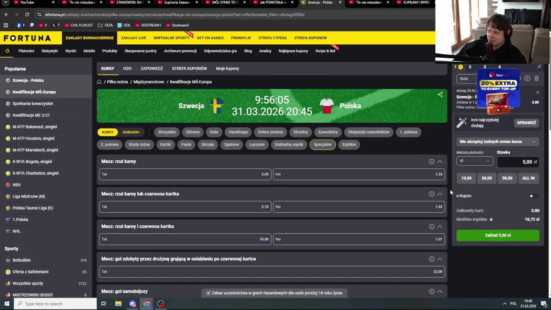Click the home icon in the sub navigation

click(x=7, y=51)
